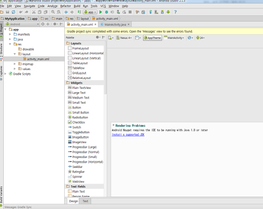Click the Make Project icon
Viewport: 263px width, 209px height.
point(79,12)
